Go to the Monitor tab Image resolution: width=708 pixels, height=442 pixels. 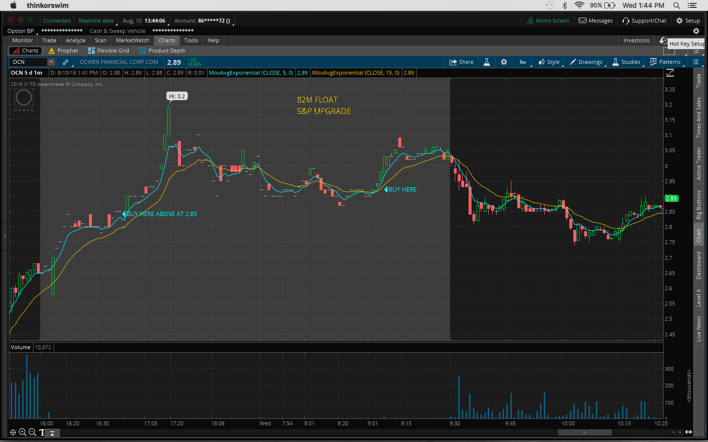[x=23, y=40]
